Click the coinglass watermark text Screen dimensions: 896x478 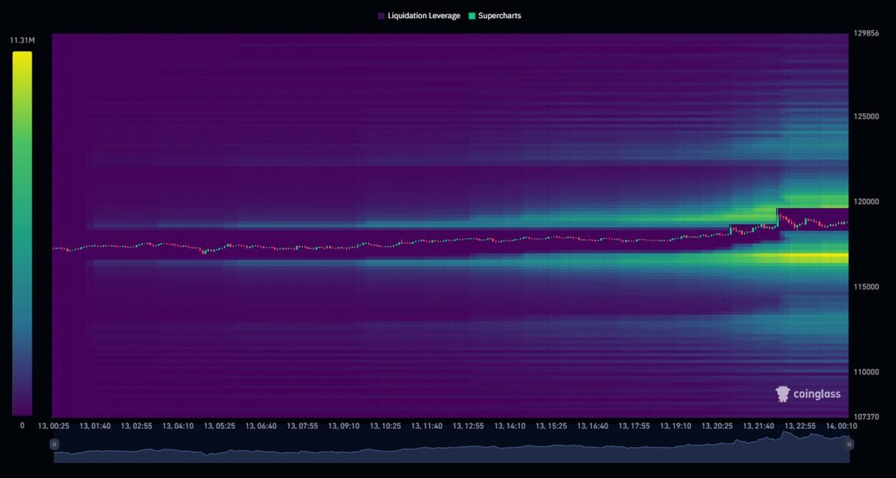coord(816,394)
